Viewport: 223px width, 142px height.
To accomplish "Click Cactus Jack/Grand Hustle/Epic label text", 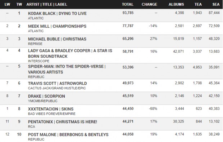I will [x=57, y=88].
